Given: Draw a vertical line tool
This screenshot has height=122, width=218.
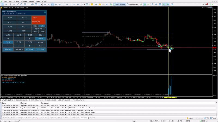Looking at the screenshot, I should [10, 4].
